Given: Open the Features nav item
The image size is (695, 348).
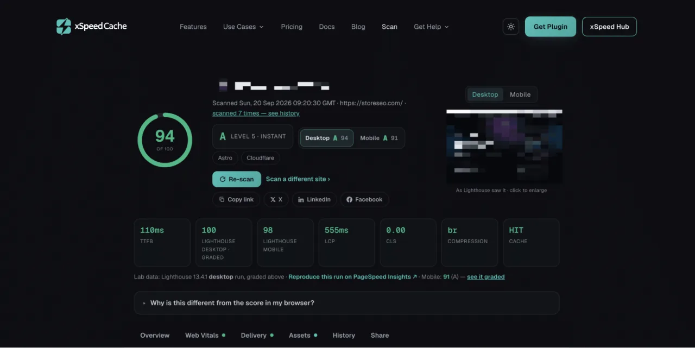Looking at the screenshot, I should pyautogui.click(x=193, y=27).
